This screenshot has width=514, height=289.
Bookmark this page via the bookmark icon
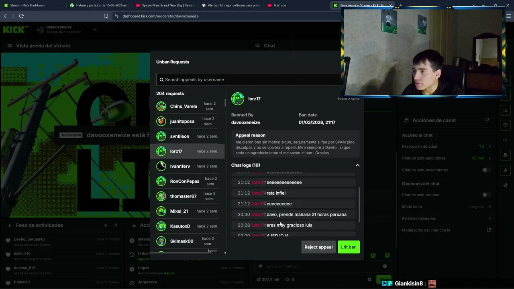coord(106,16)
